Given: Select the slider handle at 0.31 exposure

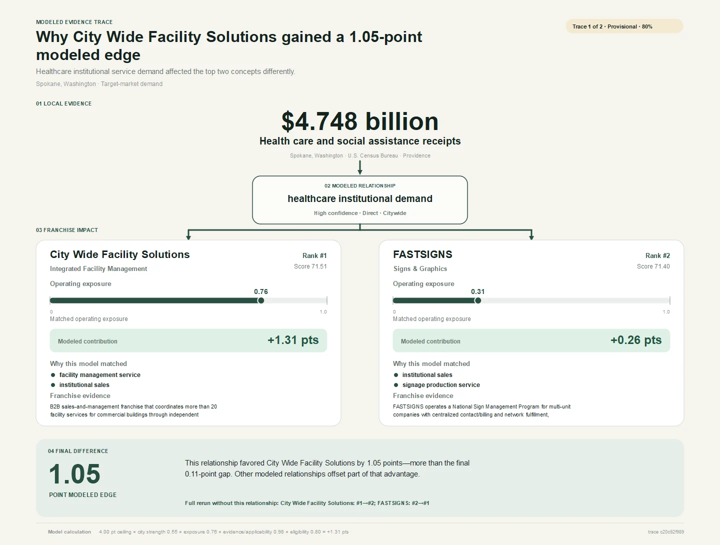Looking at the screenshot, I should point(478,300).
